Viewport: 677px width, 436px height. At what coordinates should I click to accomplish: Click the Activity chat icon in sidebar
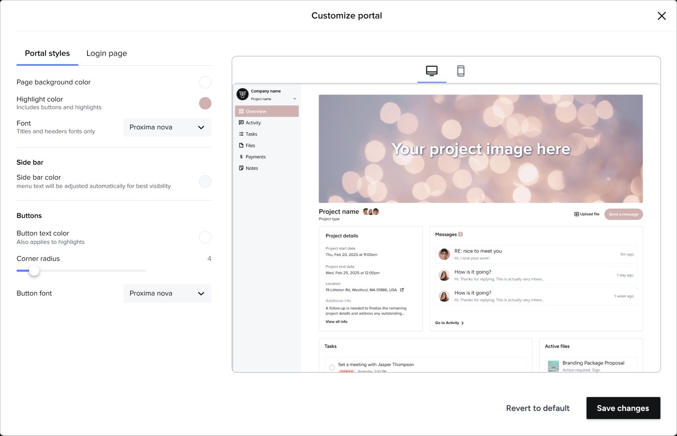coord(241,123)
